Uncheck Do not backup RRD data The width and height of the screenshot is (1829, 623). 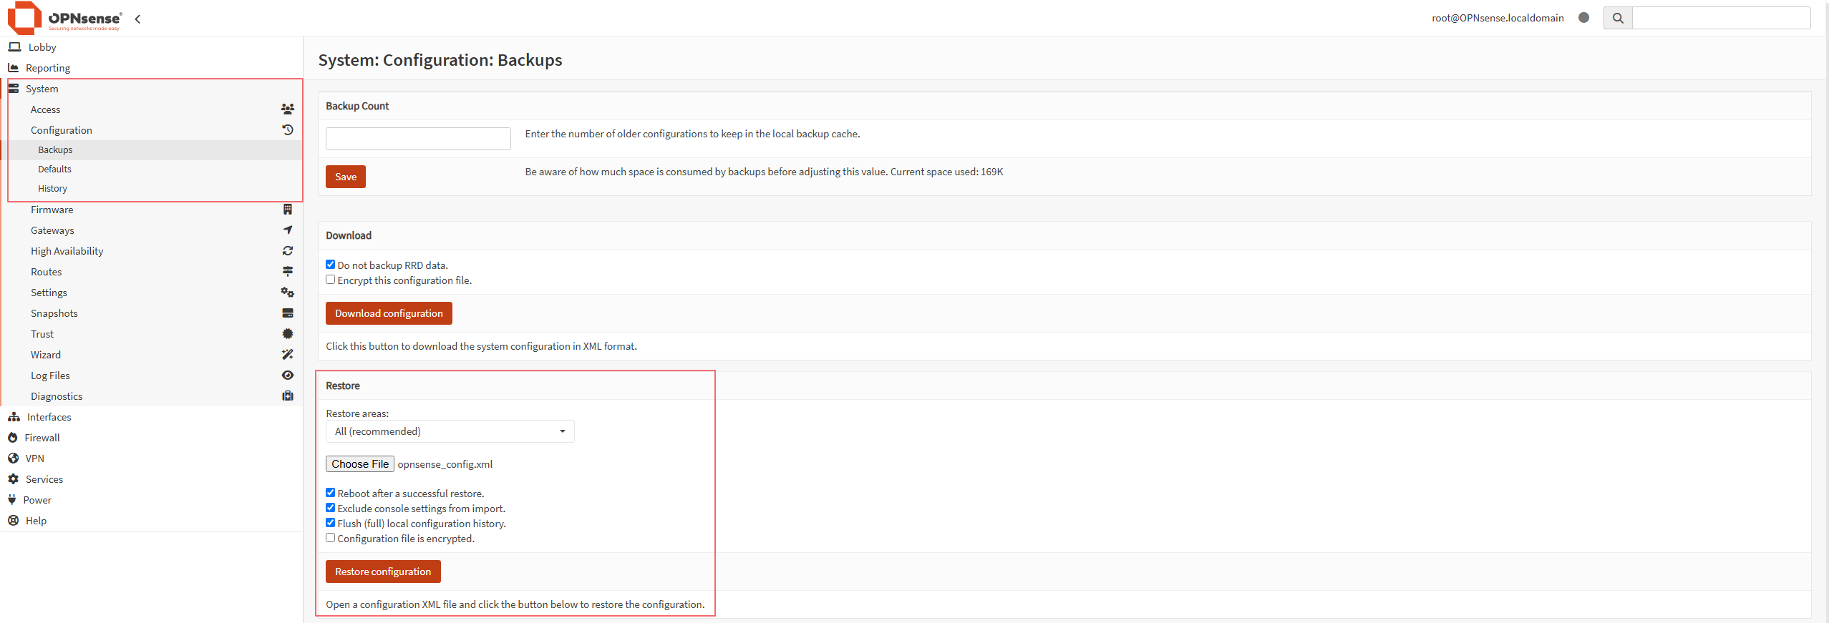tap(331, 265)
